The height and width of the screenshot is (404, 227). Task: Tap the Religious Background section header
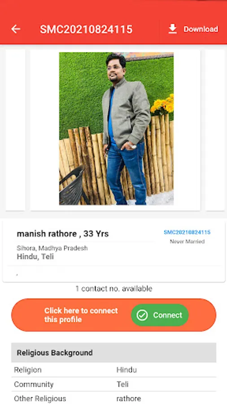coord(113,352)
